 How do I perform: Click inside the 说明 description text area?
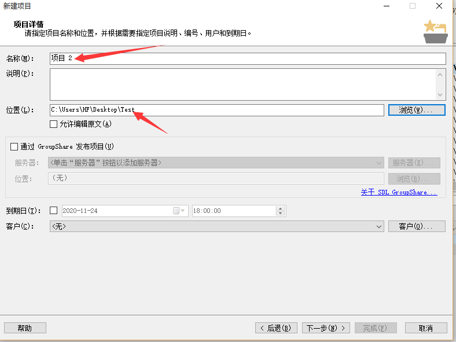pos(242,84)
